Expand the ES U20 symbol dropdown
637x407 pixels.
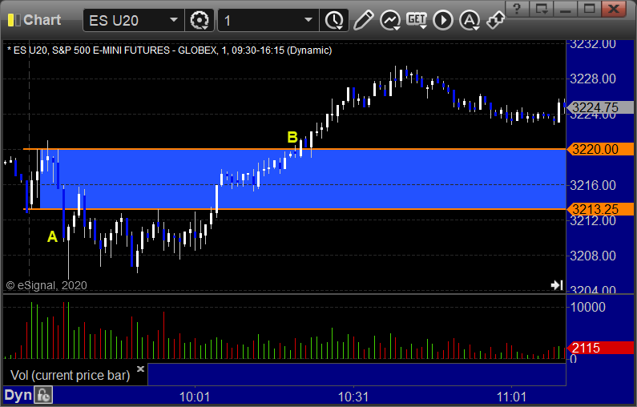click(x=173, y=20)
